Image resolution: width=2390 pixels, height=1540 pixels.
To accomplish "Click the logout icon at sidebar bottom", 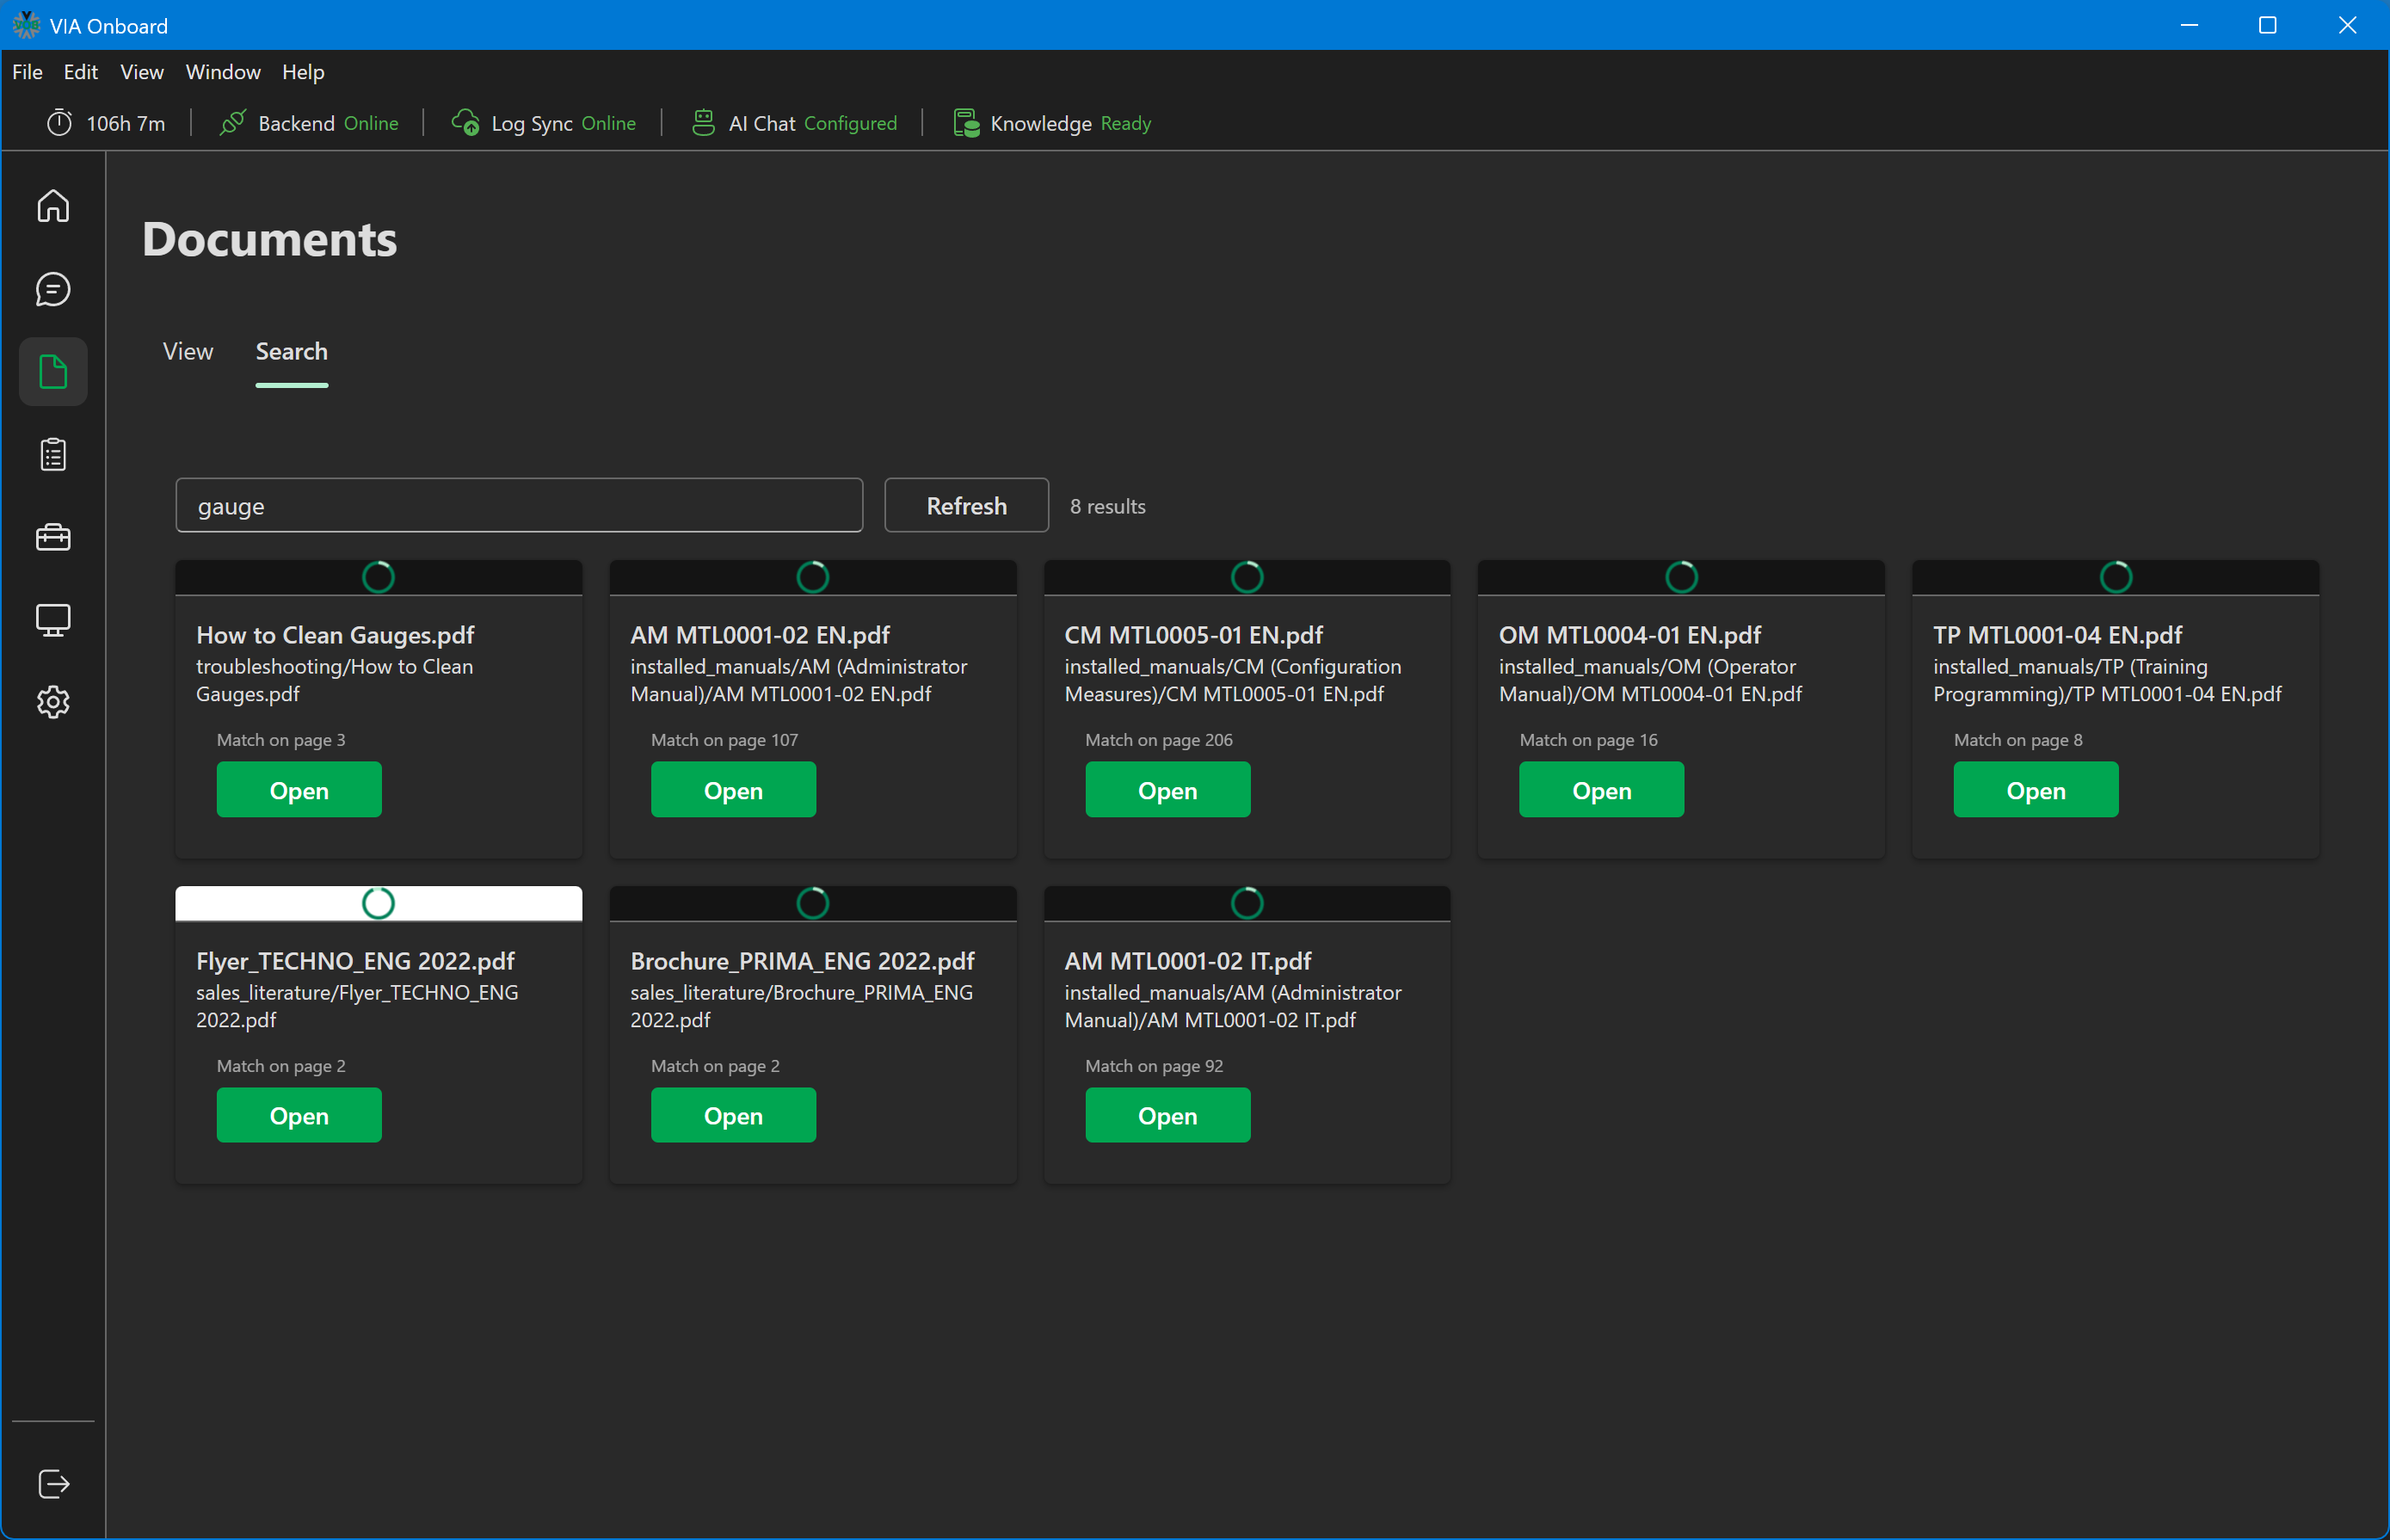I will (x=53, y=1484).
